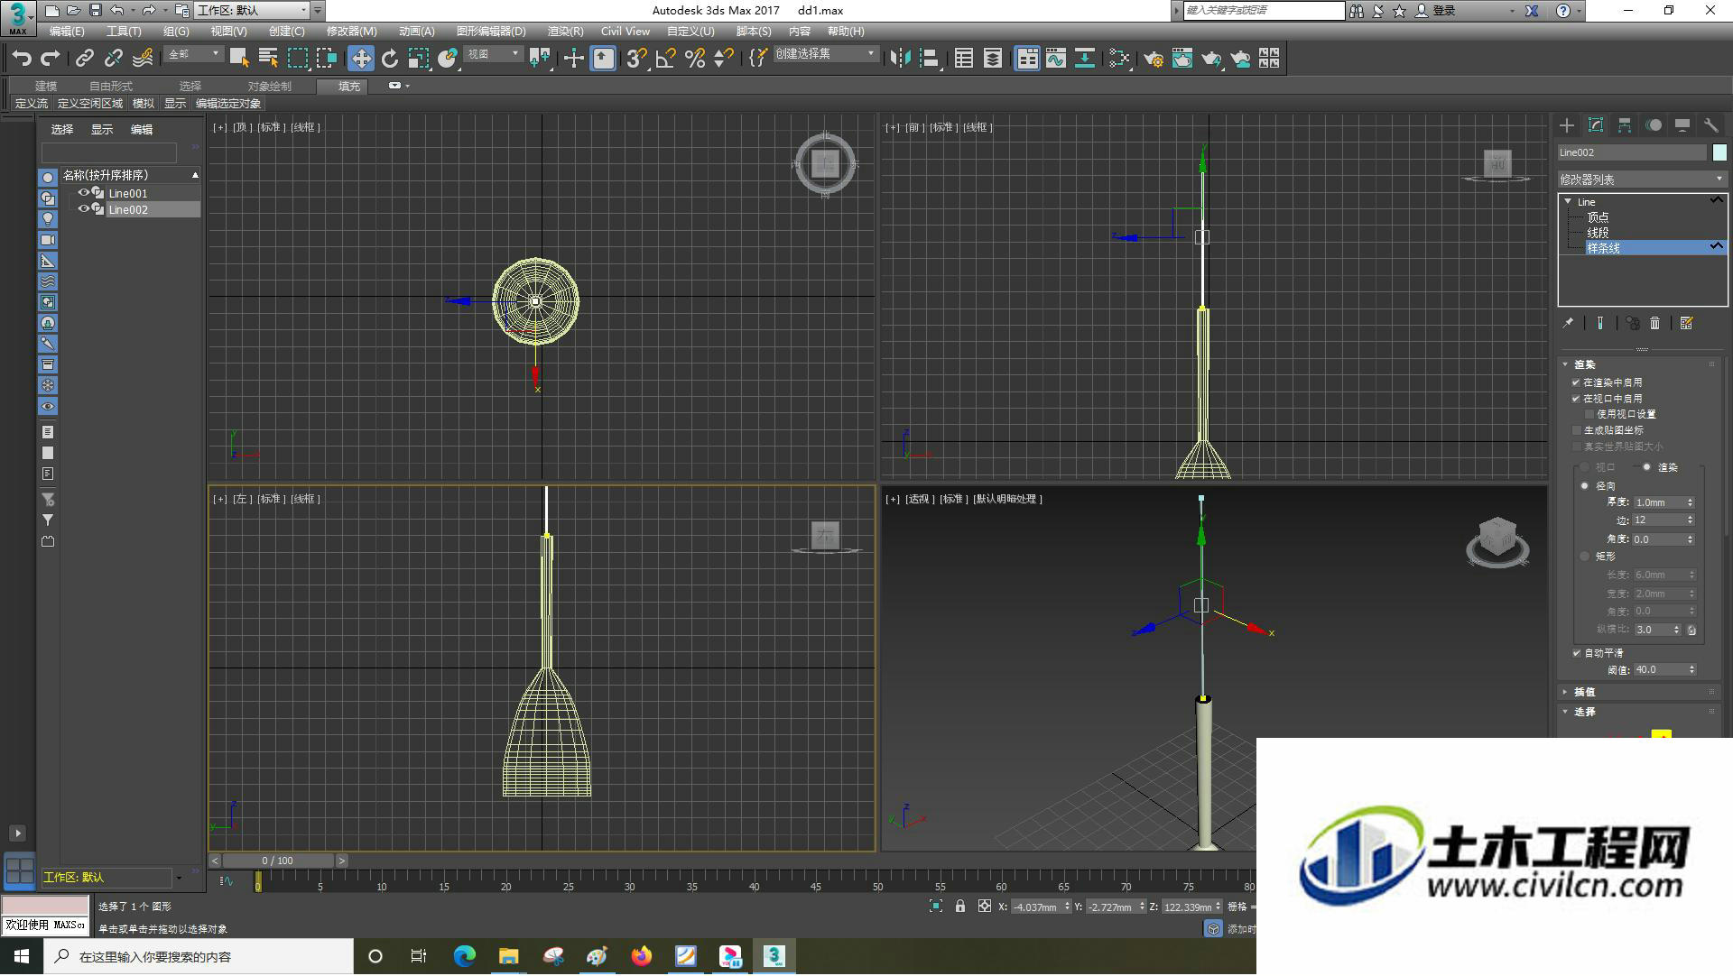Screen dimensions: 1733x976
Task: Toggle the Percent Snap button
Action: (x=694, y=59)
